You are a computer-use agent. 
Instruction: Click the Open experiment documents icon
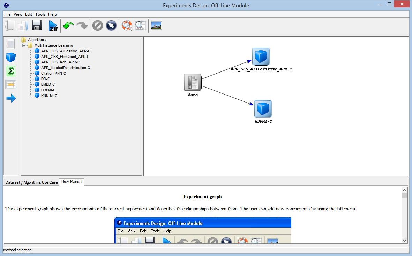tap(23, 25)
